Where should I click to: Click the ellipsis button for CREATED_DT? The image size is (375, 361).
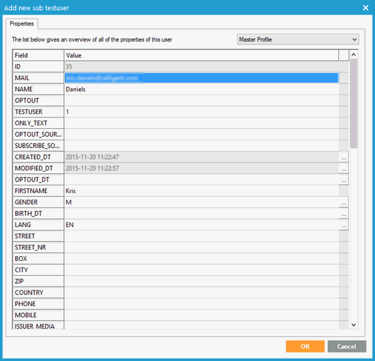[x=343, y=157]
